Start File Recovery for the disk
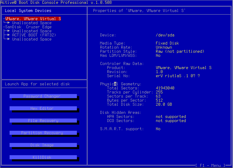The width and height of the screenshot is (233, 168). pyautogui.click(x=43, y=121)
